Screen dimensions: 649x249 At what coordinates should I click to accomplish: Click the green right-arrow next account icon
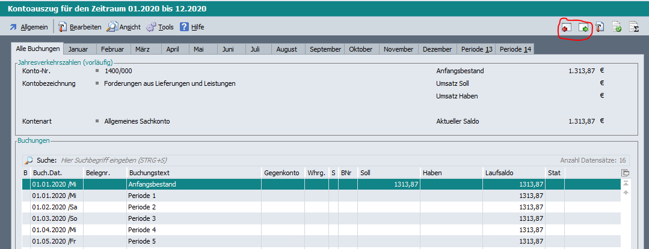(583, 28)
